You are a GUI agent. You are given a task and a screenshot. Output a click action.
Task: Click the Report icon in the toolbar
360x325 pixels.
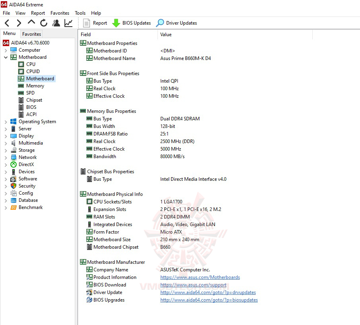95,23
